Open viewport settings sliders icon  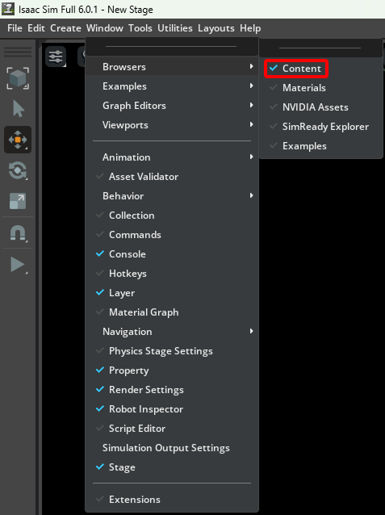(x=56, y=57)
